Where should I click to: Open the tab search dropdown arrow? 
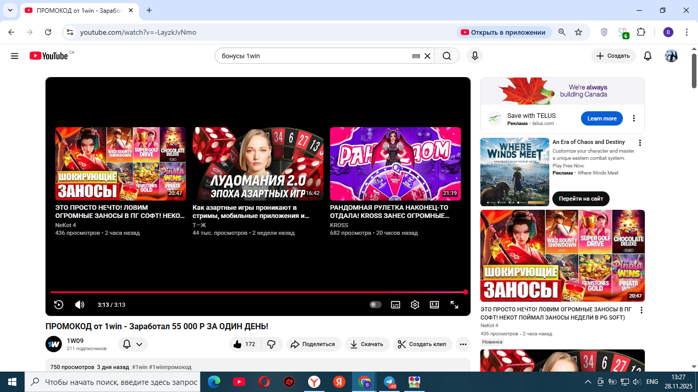10,10
